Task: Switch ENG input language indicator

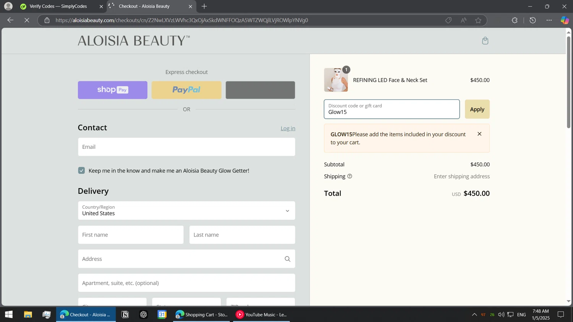Action: [x=521, y=315]
